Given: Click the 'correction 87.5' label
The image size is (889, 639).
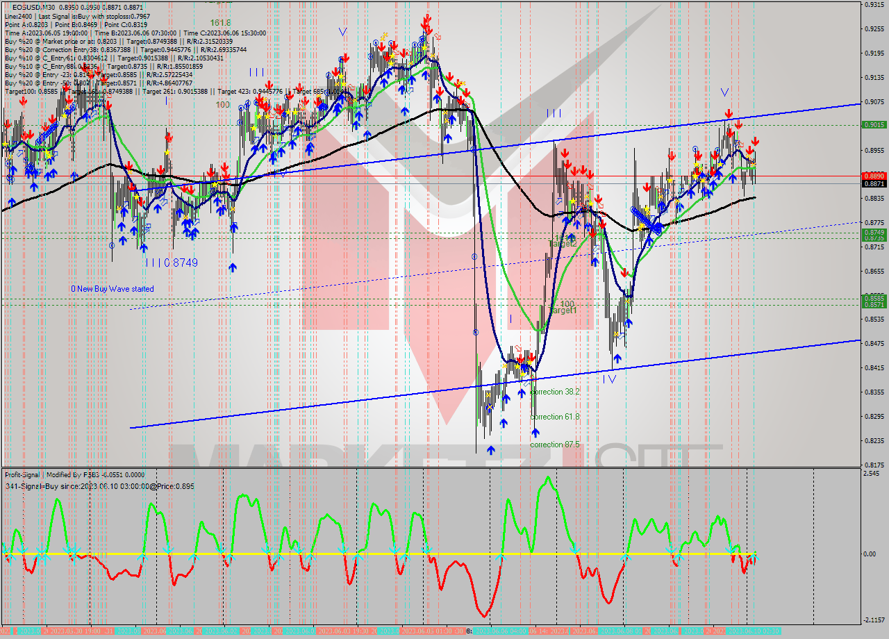Looking at the screenshot, I should [555, 445].
